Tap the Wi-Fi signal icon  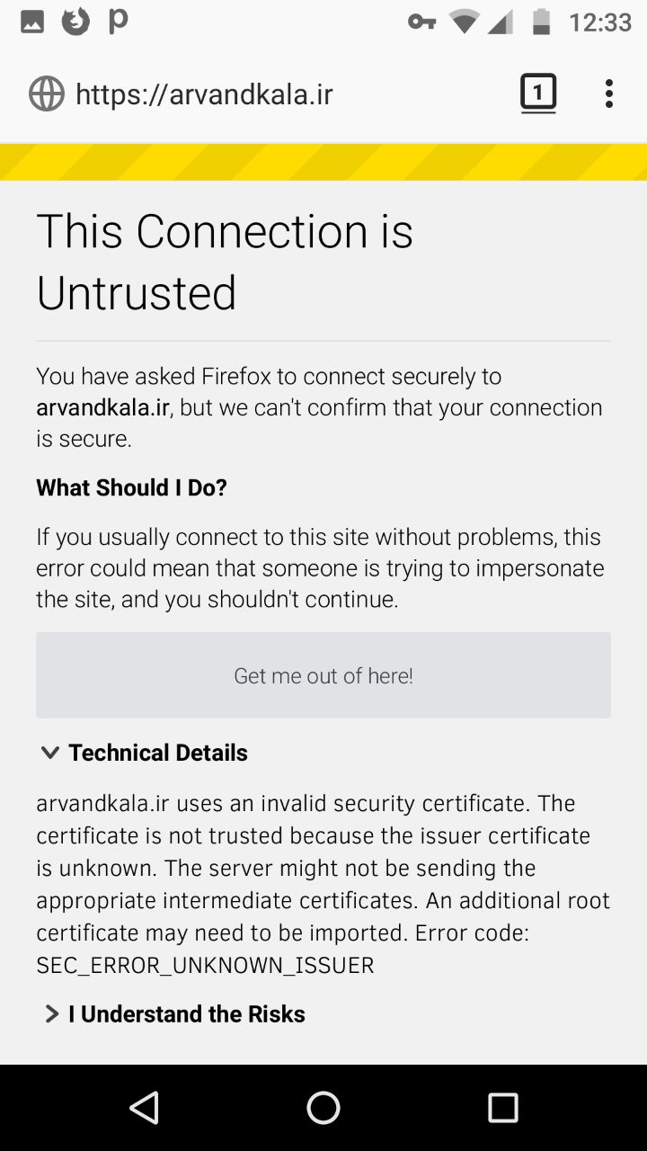[x=465, y=22]
